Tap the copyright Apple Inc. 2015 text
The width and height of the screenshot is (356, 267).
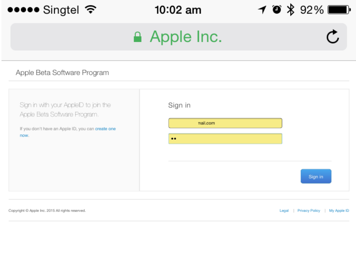pyautogui.click(x=47, y=211)
